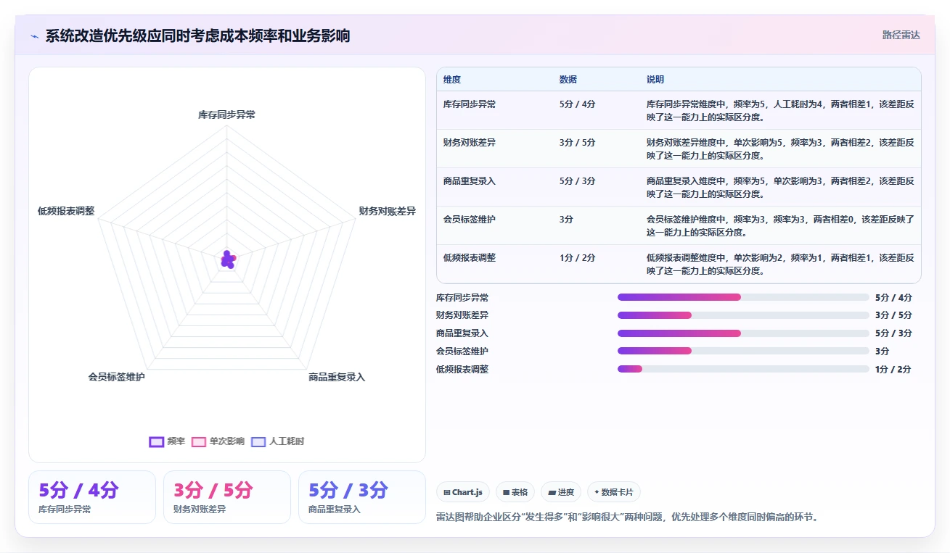Click radar axis label 财务对账差异
Image resolution: width=950 pixels, height=553 pixels.
[388, 211]
